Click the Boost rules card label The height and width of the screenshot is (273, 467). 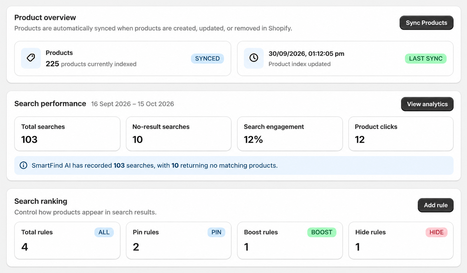(261, 232)
